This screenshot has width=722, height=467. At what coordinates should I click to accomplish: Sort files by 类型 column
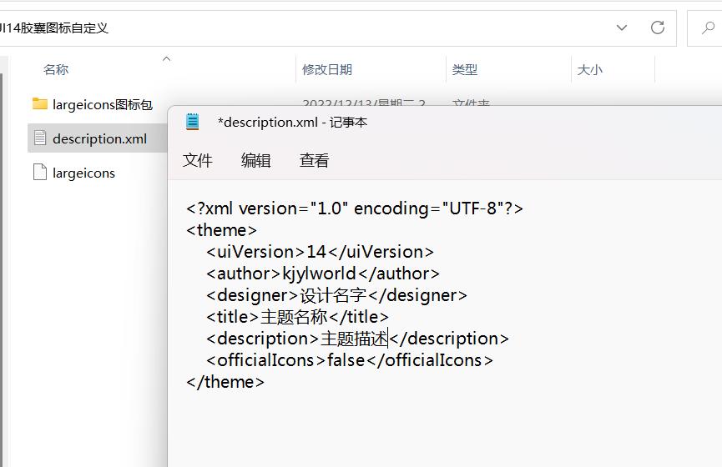(465, 70)
